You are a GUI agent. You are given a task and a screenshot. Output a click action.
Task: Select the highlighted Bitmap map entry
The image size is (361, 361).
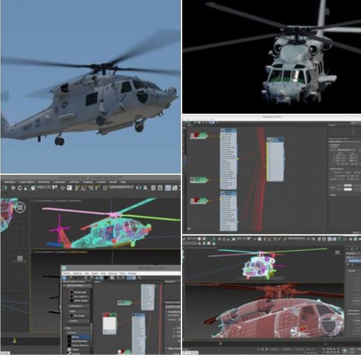79,337
